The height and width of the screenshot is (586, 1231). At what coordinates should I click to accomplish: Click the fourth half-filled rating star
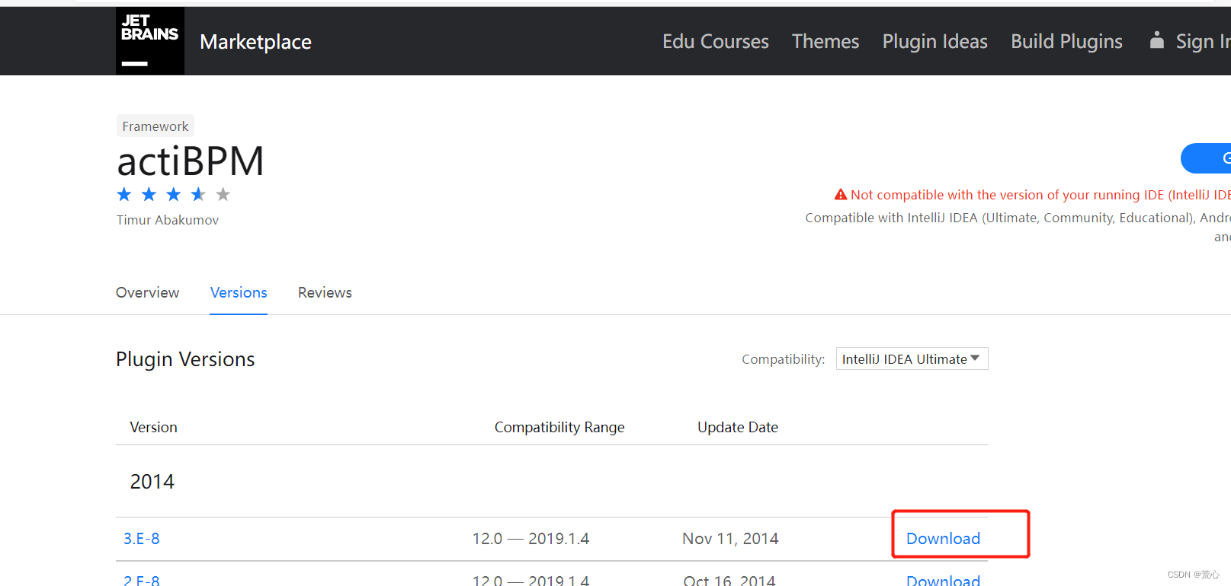tap(198, 195)
